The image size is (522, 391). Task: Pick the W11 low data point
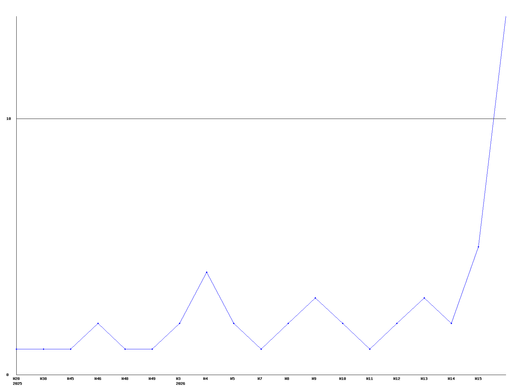click(370, 349)
